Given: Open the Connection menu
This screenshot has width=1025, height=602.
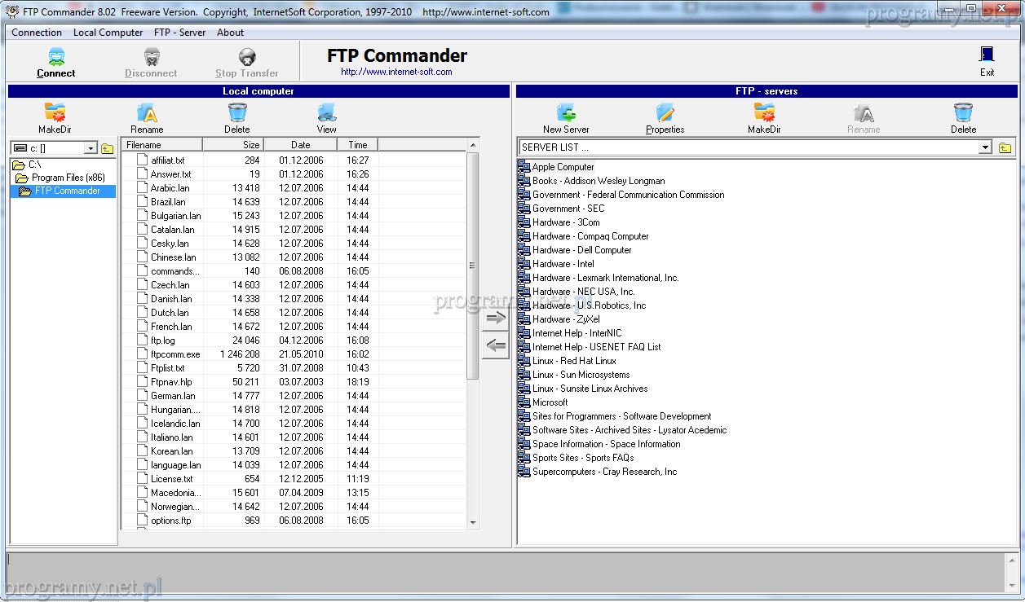Looking at the screenshot, I should pyautogui.click(x=37, y=33).
